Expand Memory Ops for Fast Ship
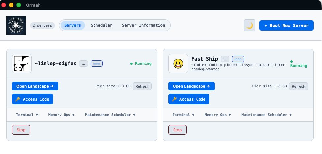The image size is (322, 154). tap(218, 115)
